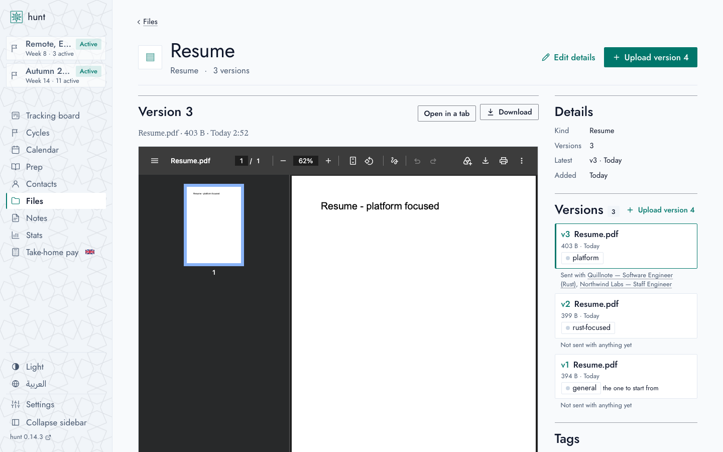Go back to Files breadcrumb link
723x452 pixels.
coord(150,22)
